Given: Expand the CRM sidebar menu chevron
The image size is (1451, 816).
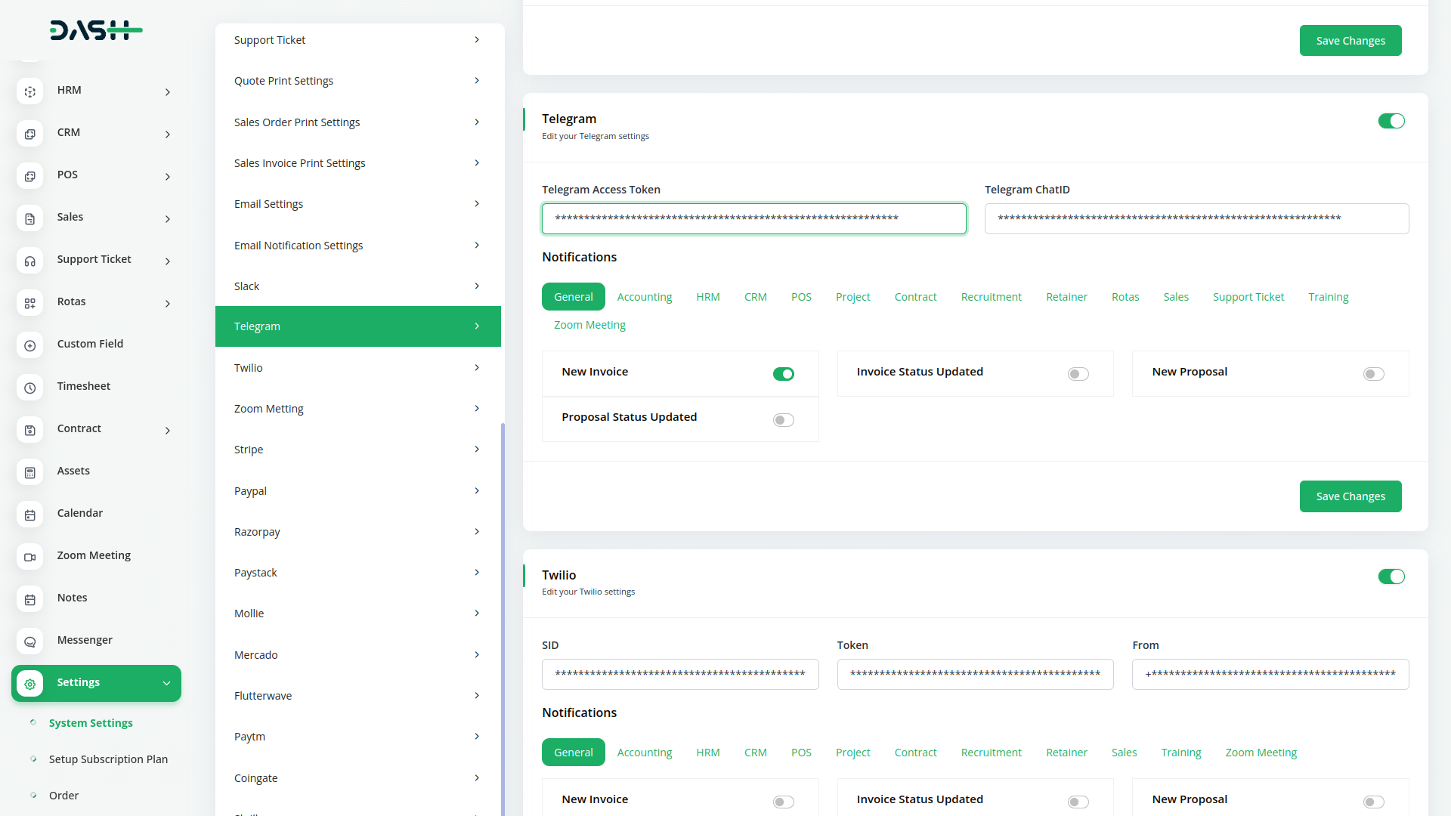Looking at the screenshot, I should coord(168,134).
